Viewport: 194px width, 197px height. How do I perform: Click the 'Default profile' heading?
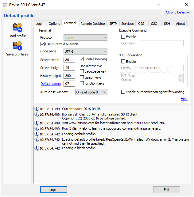[x=19, y=16]
